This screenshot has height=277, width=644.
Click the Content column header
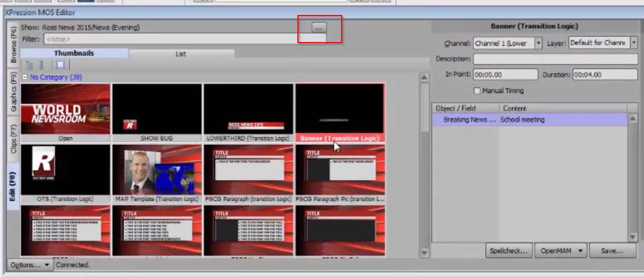563,108
